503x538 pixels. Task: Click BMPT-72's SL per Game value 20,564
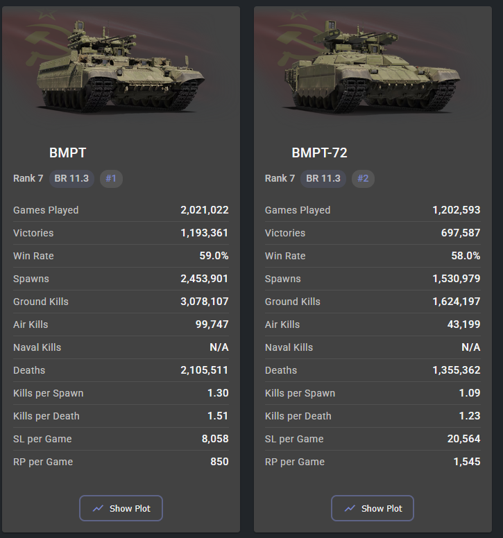[x=463, y=439]
